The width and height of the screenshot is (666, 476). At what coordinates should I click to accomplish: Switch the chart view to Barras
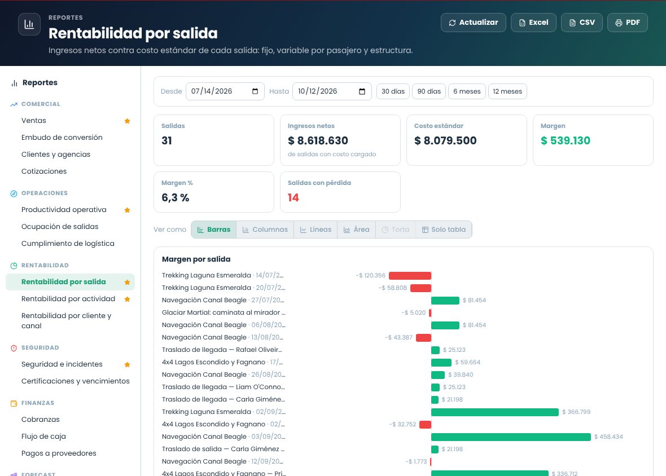[214, 230]
